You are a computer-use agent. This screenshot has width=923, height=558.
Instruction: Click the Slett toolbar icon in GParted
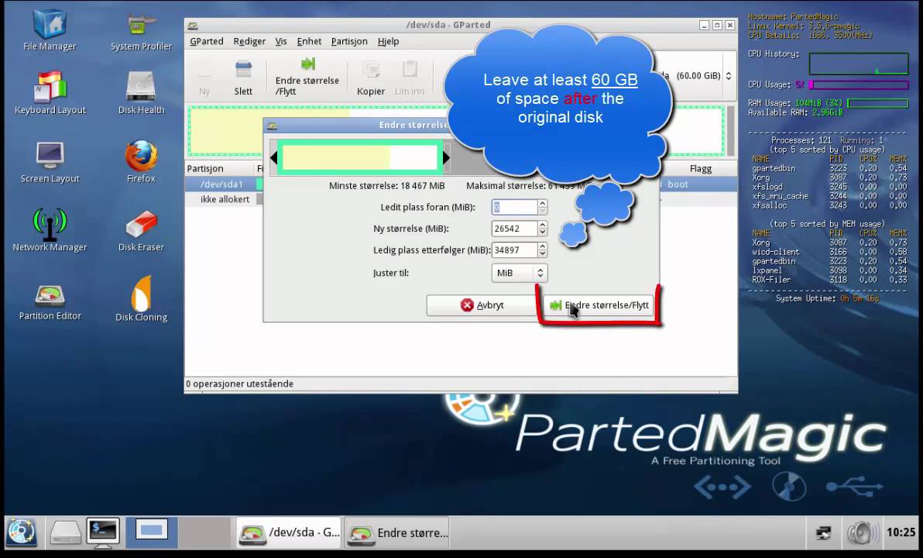(243, 77)
